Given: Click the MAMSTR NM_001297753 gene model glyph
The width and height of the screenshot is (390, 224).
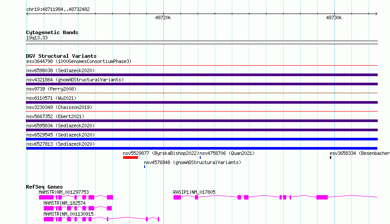Looking at the screenshot, I should click(x=76, y=197).
